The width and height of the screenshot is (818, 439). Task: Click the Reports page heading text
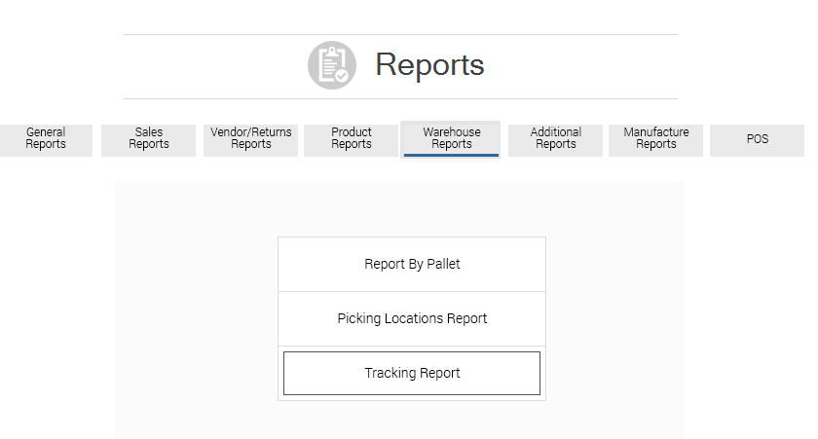pyautogui.click(x=429, y=65)
